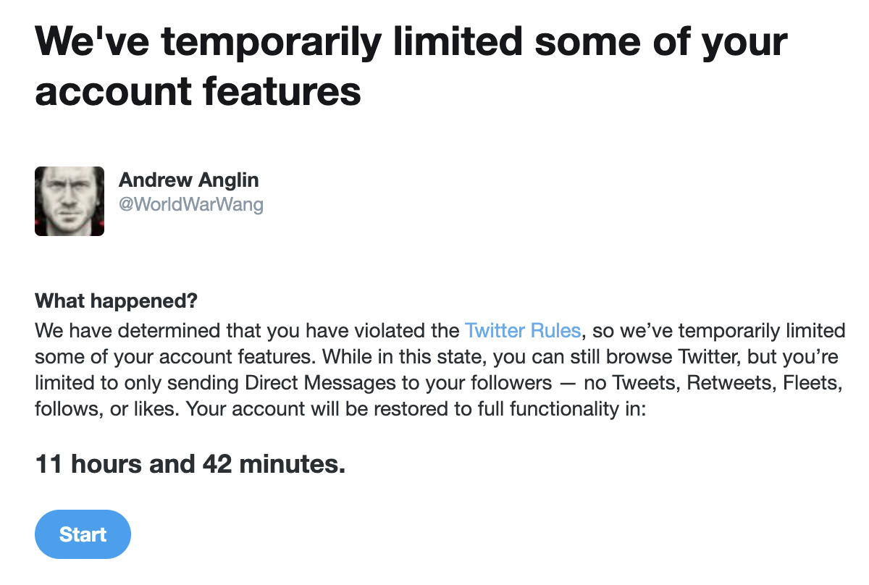
Task: Click the display name Andrew Anglin
Action: point(188,180)
